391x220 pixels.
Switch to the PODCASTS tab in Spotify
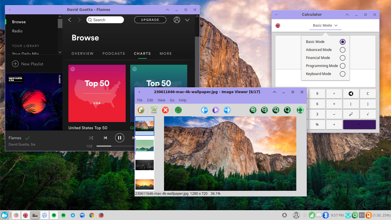pos(114,54)
